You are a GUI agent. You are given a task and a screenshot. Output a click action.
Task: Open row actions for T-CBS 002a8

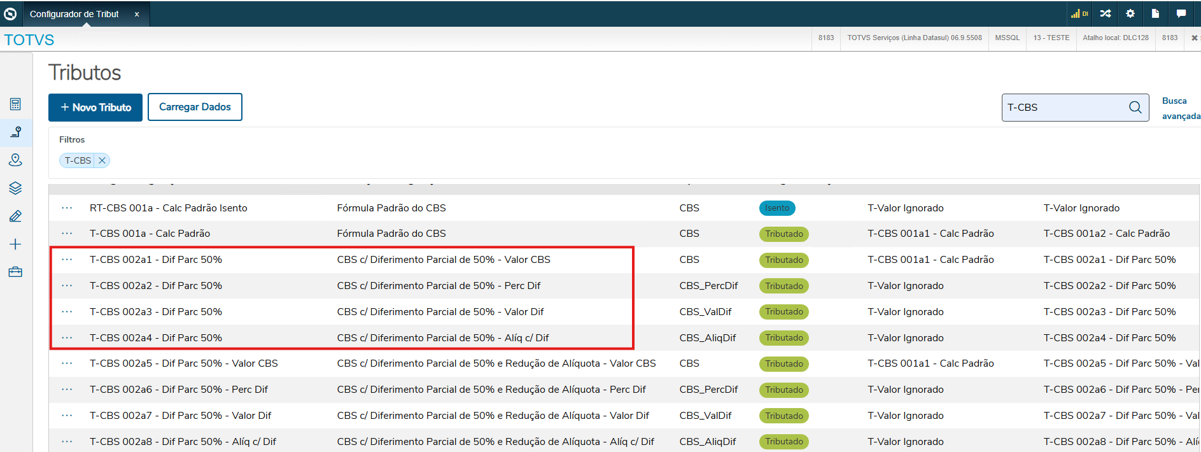[67, 442]
